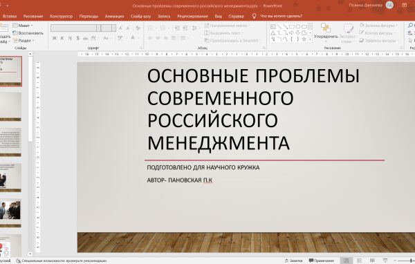
Task: Switch to the Запись tab
Action: pos(164,16)
